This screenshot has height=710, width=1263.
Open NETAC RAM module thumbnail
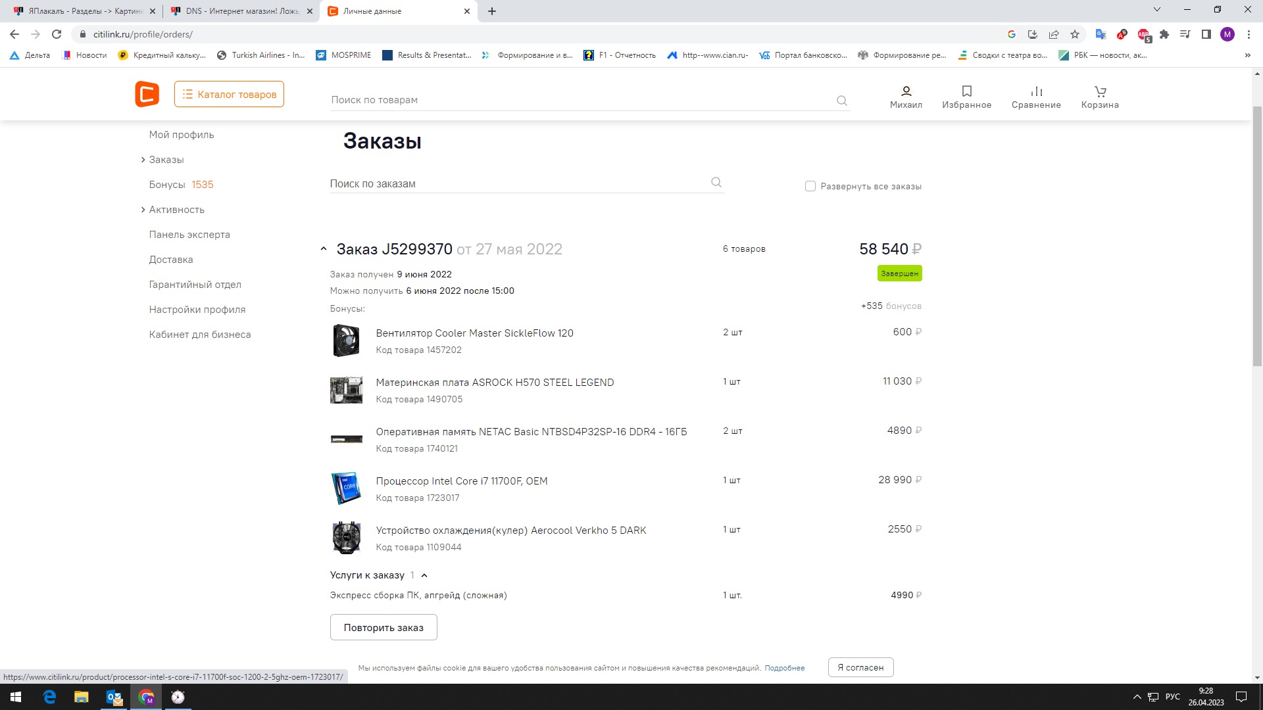[x=347, y=439]
